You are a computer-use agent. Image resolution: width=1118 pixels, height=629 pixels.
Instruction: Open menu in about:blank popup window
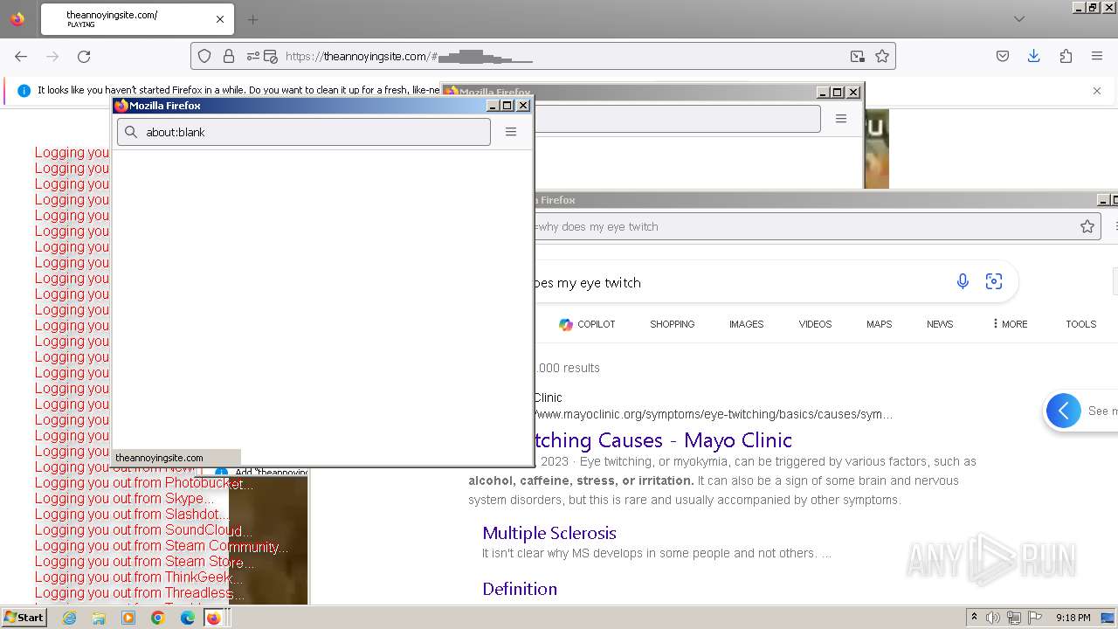511,132
